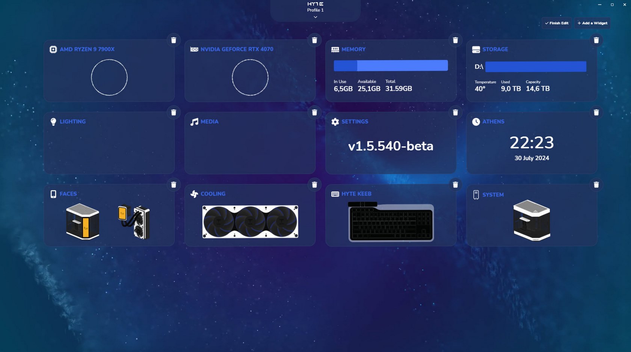The image size is (631, 352).
Task: Click the triple-fan radiator image
Action: point(250,221)
